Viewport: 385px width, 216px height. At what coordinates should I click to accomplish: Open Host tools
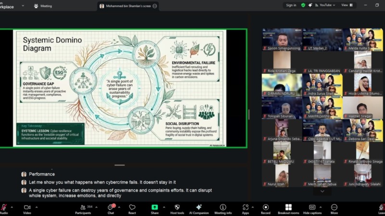[x=177, y=209]
